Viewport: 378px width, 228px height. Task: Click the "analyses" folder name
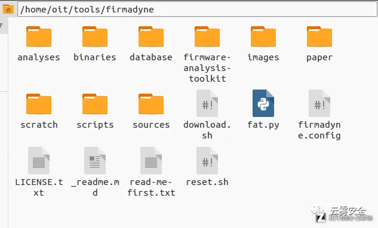click(x=39, y=57)
